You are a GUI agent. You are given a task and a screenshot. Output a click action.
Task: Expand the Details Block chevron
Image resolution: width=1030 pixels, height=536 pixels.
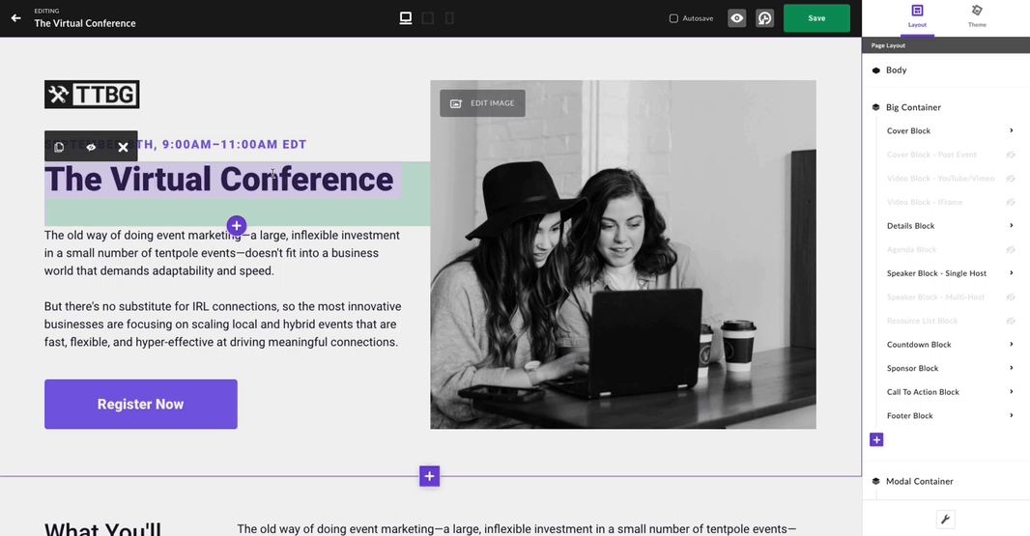[1011, 225]
